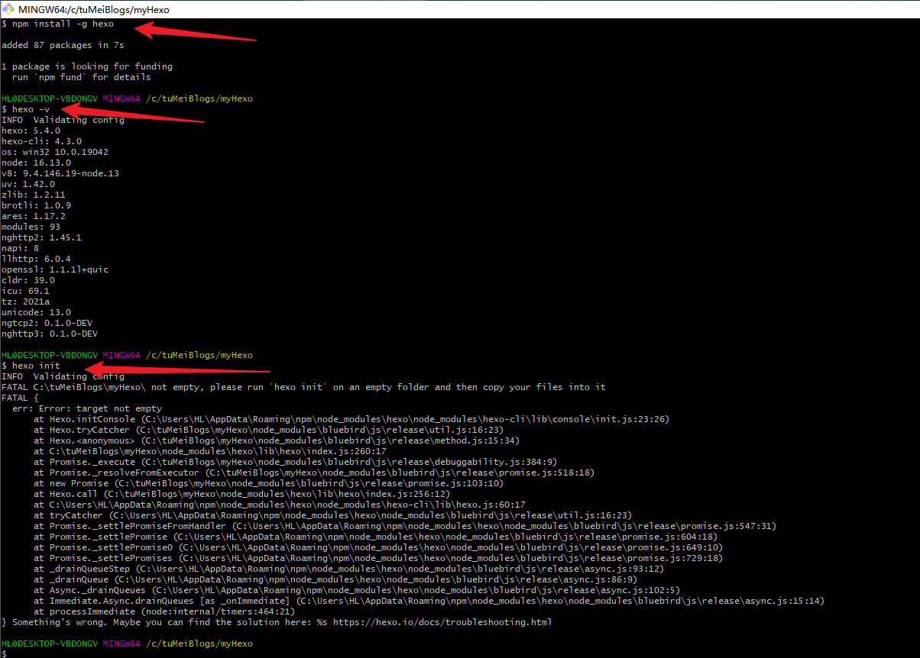
Task: Click the stack line 'at _drainQueueStep'
Action: [349, 569]
